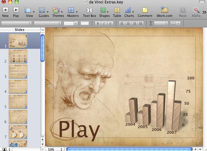Click canvas scroll left arrow
The width and height of the screenshot is (207, 151).
tap(195, 149)
